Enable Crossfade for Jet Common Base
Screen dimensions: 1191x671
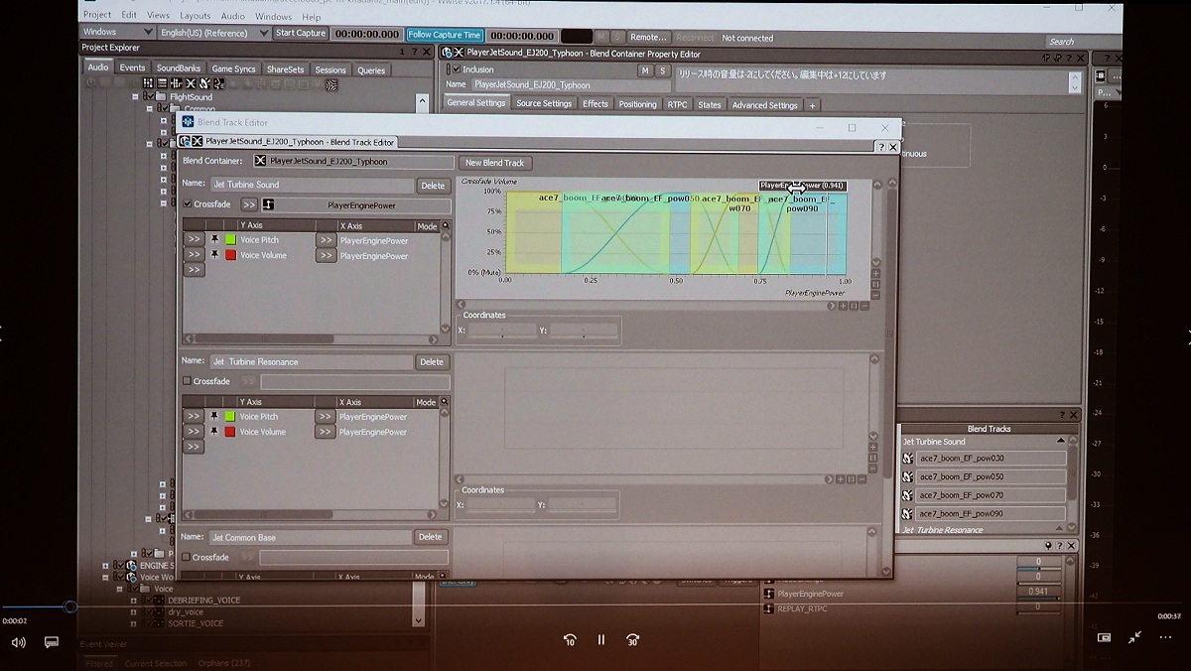[186, 558]
